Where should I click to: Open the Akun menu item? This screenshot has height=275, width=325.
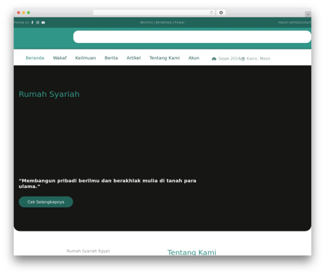[x=194, y=58]
